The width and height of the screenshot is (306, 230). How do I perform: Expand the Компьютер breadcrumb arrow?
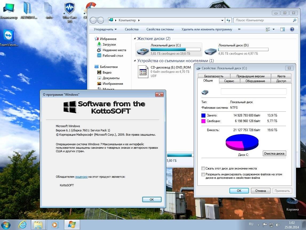[139, 20]
